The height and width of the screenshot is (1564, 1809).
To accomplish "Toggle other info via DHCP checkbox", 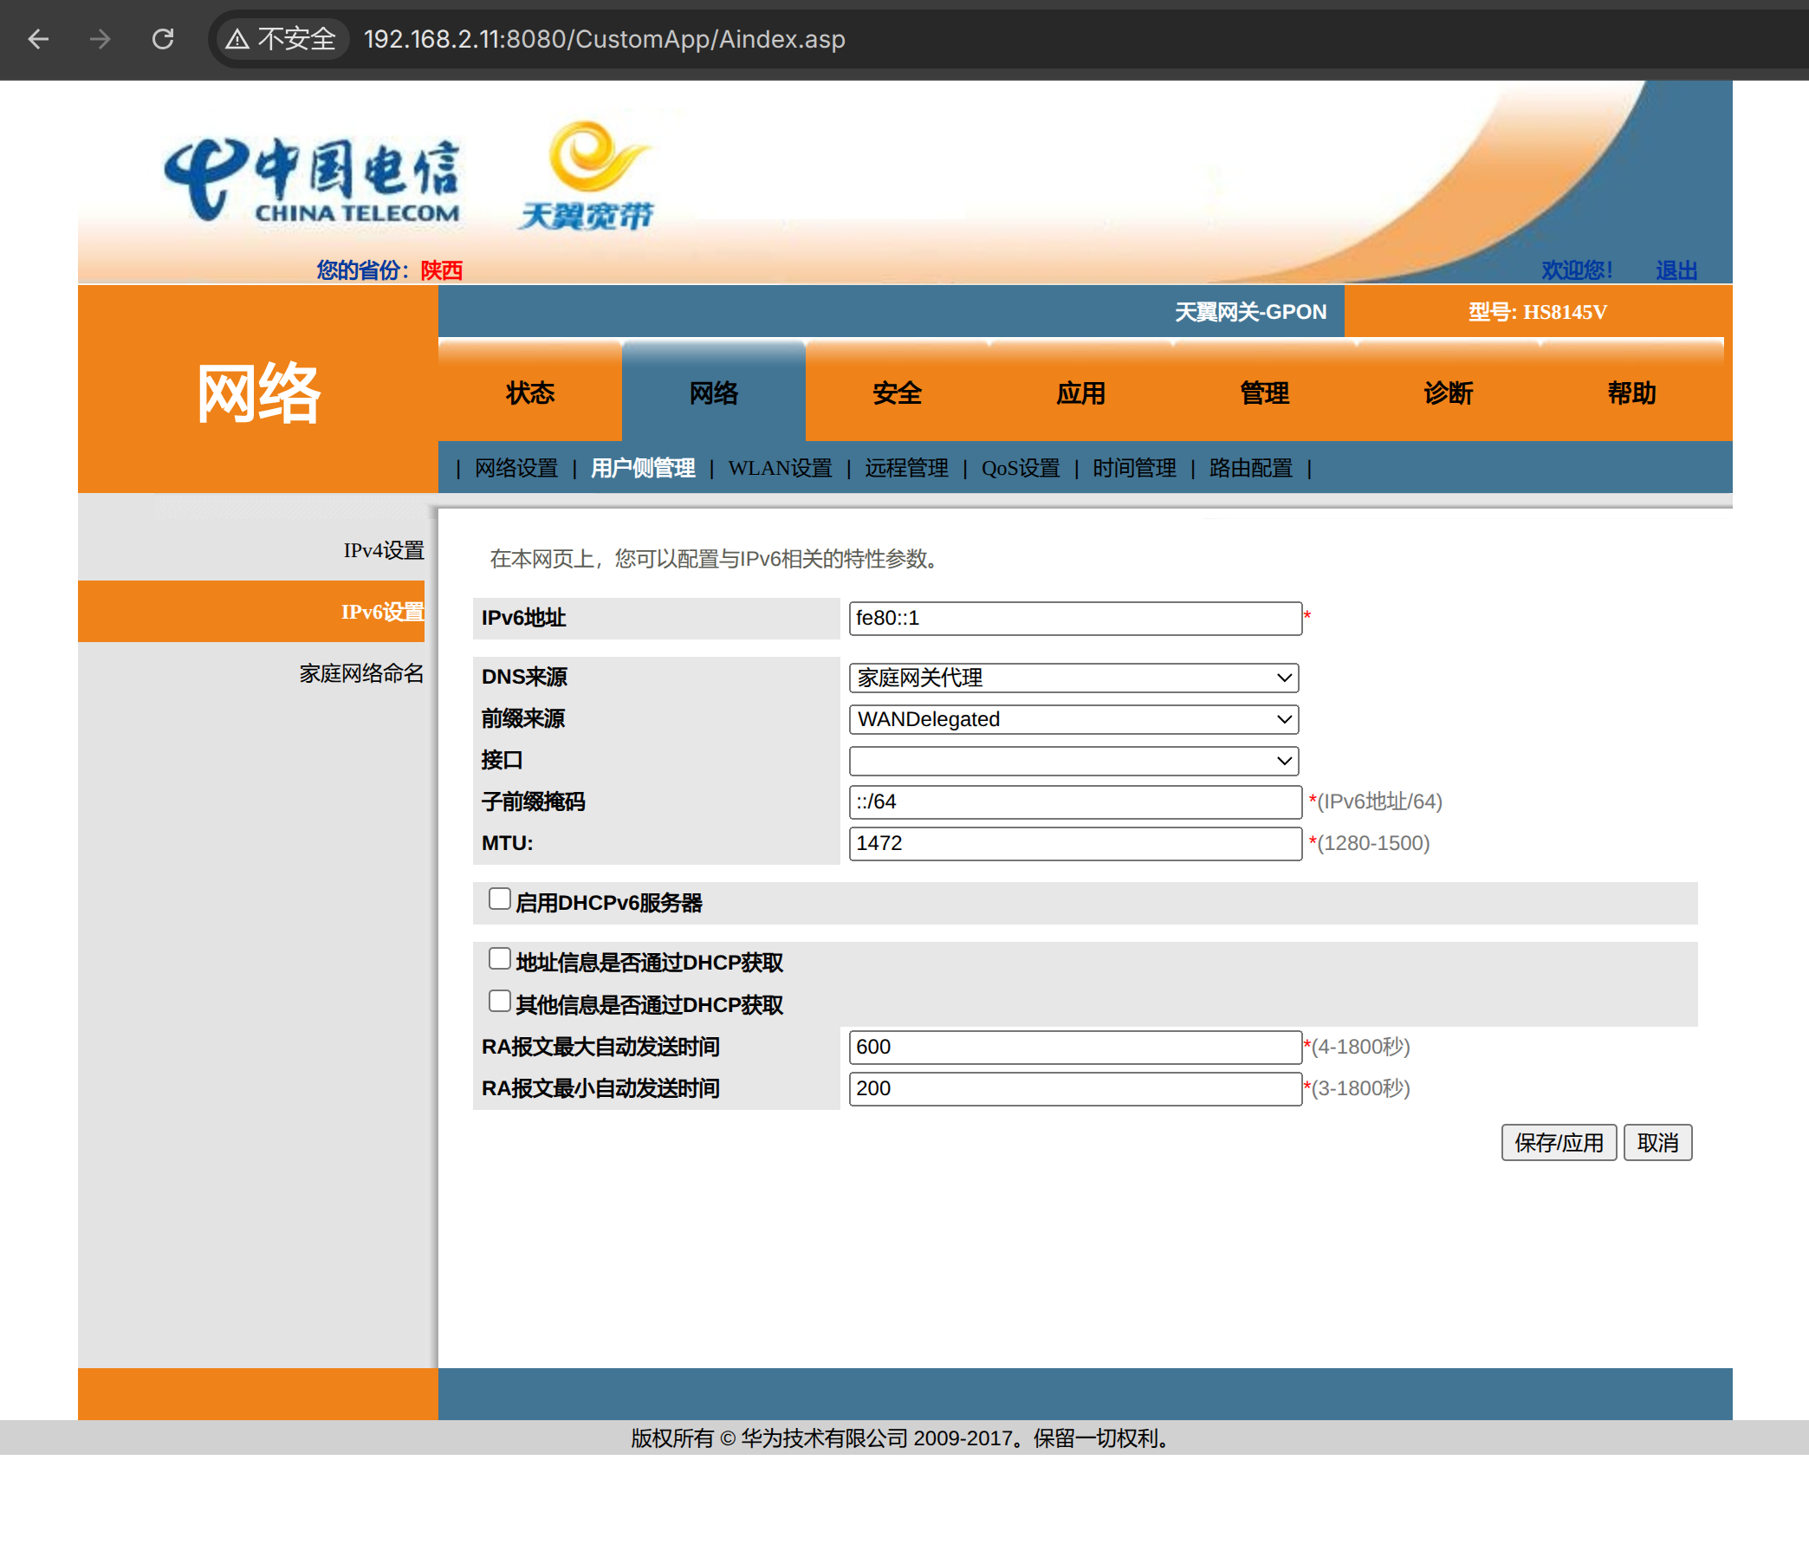I will 499,1001.
